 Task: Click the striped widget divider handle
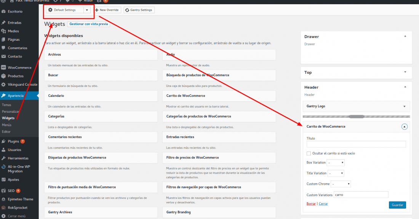[357, 117]
